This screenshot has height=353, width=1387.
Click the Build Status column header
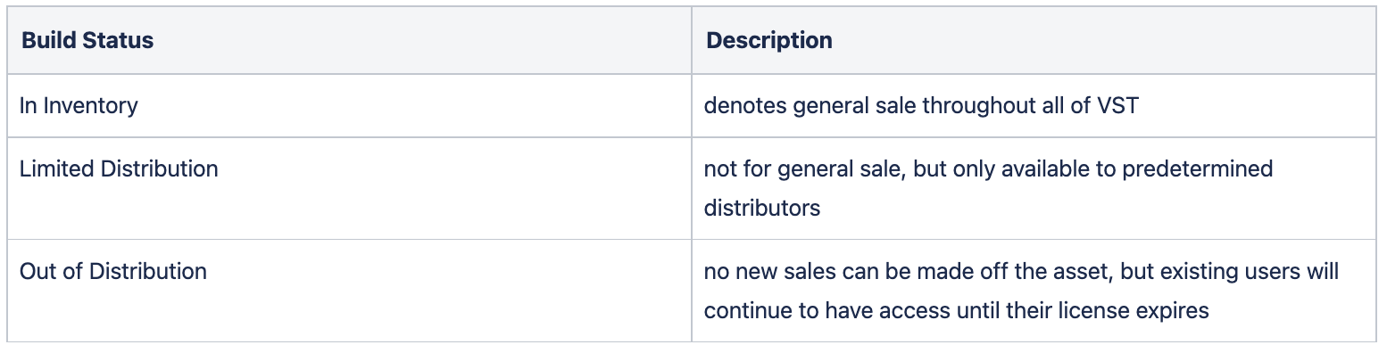coord(349,40)
